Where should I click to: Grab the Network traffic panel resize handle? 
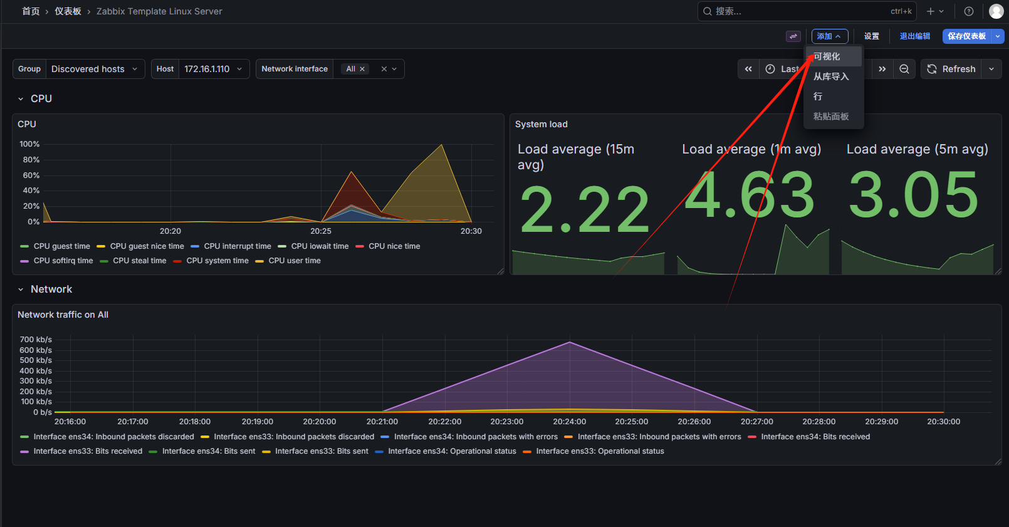tap(998, 462)
